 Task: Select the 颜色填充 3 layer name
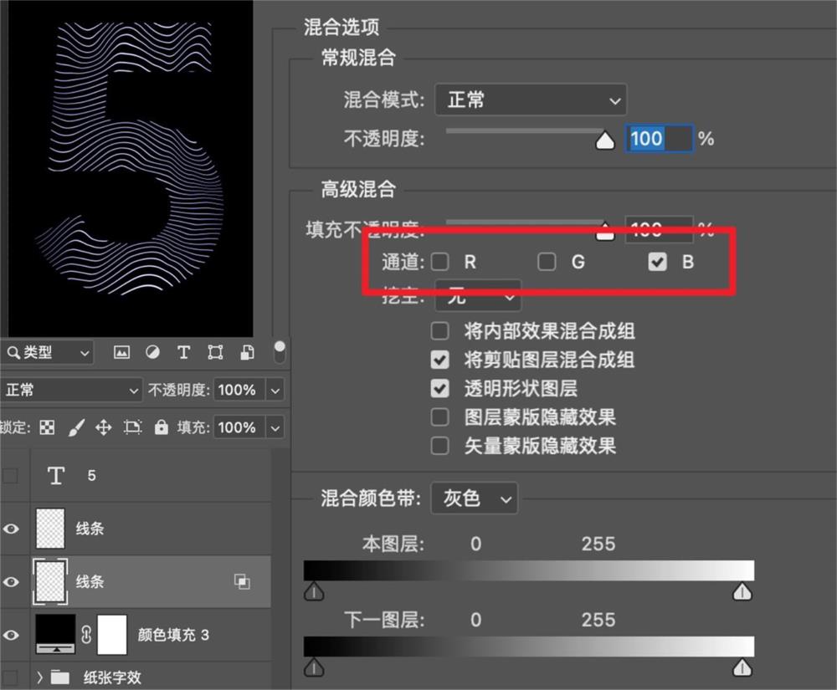[x=173, y=635]
